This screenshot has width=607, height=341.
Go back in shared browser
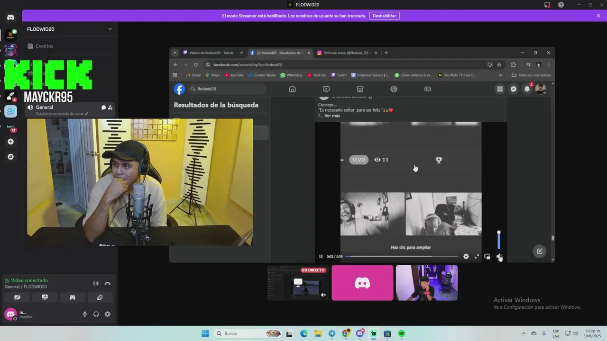pyautogui.click(x=175, y=65)
